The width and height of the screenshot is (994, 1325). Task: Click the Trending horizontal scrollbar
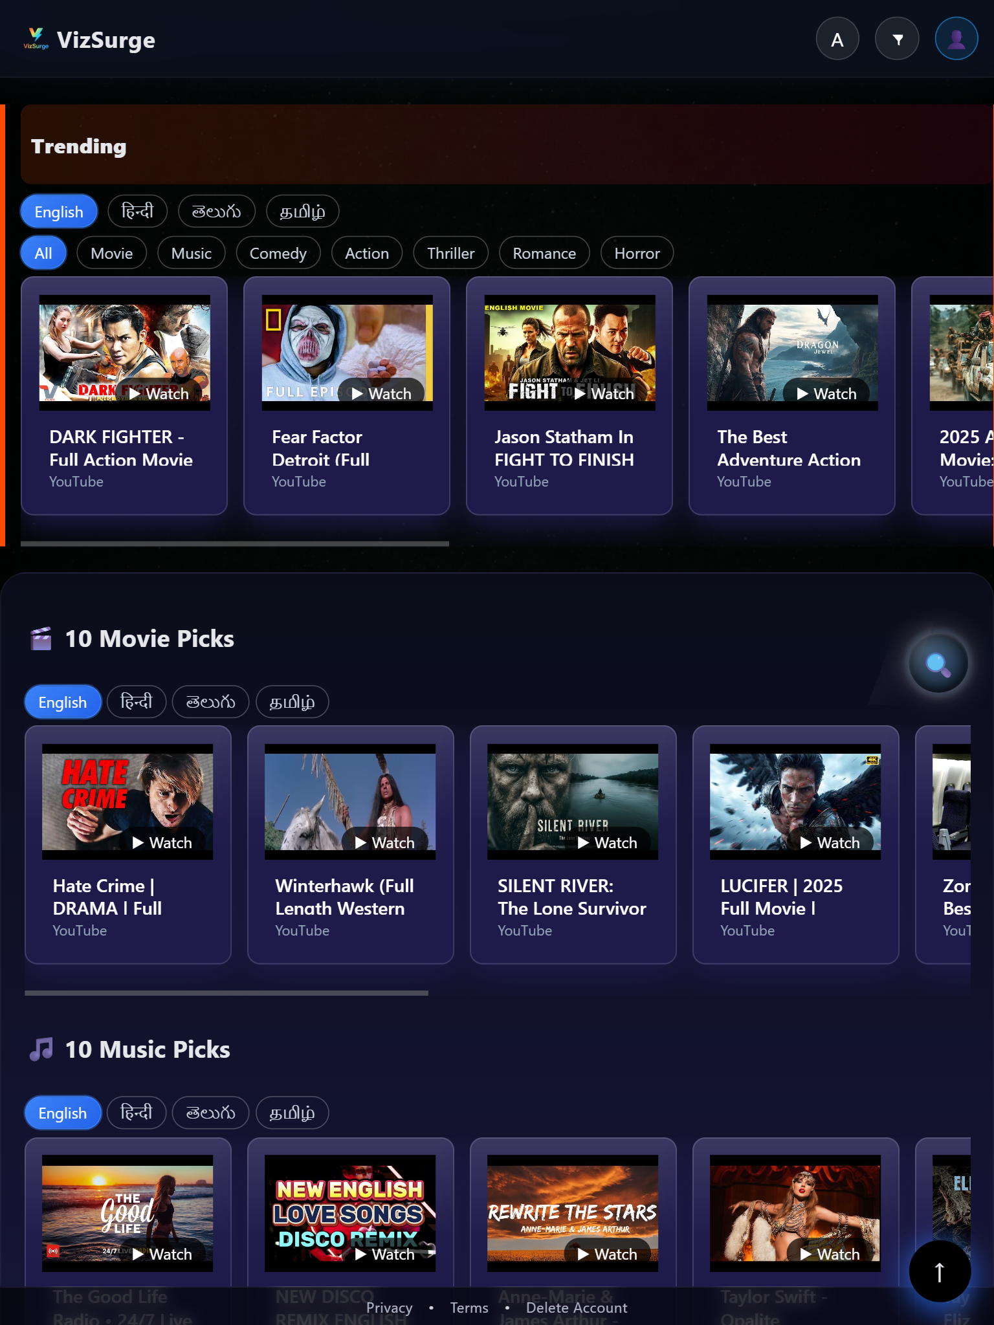pos(235,543)
